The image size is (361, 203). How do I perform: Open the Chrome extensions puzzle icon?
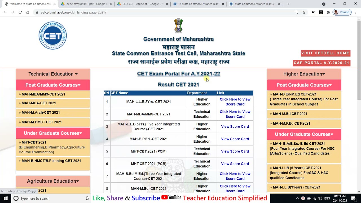click(x=328, y=12)
